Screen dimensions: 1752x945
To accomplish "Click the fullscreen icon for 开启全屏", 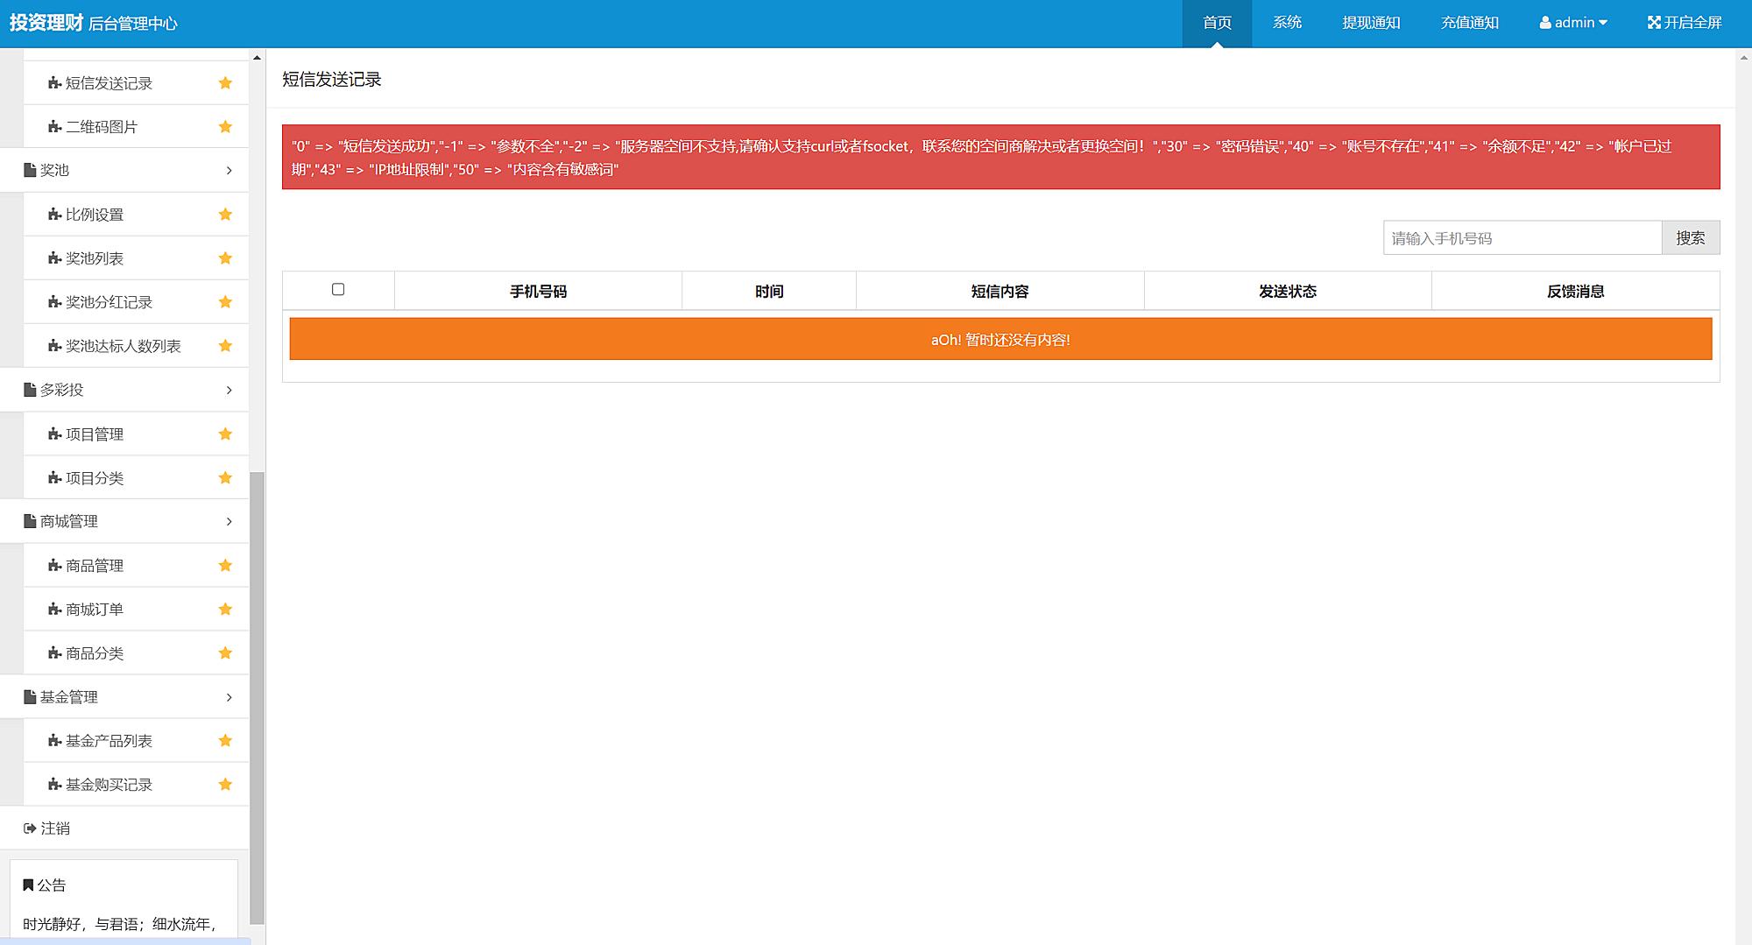I will (1654, 23).
